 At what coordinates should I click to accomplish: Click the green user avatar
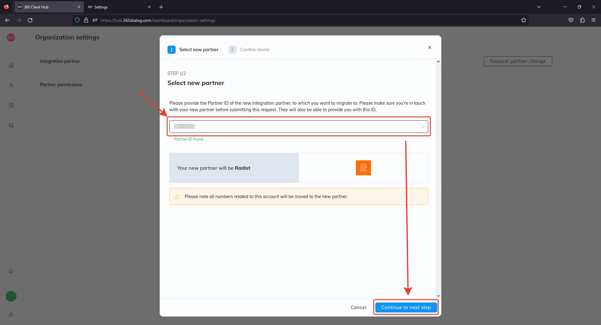coord(11,296)
